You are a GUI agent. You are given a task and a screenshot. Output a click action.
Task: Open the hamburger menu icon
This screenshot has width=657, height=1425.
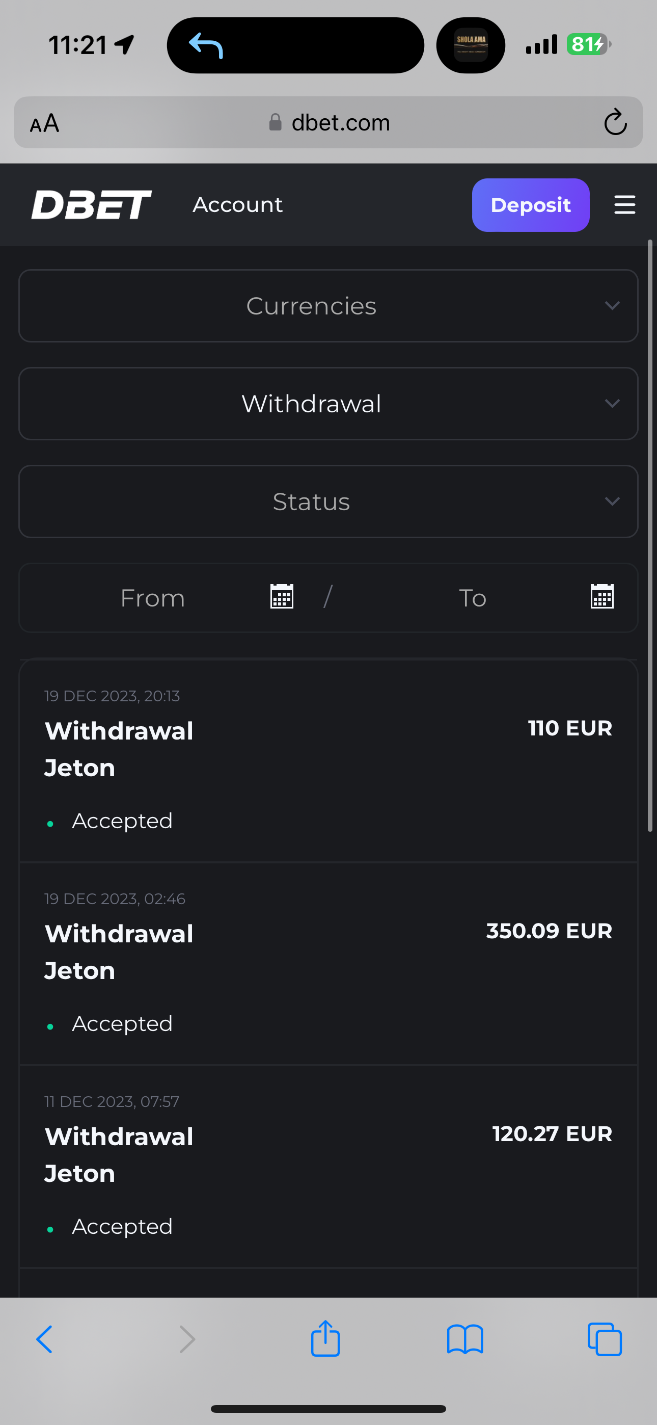tap(624, 205)
